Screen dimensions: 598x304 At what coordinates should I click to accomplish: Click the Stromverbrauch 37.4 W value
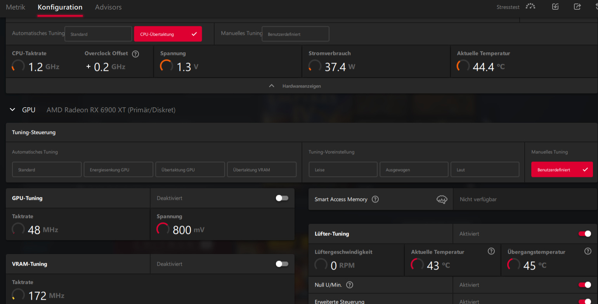(x=340, y=67)
